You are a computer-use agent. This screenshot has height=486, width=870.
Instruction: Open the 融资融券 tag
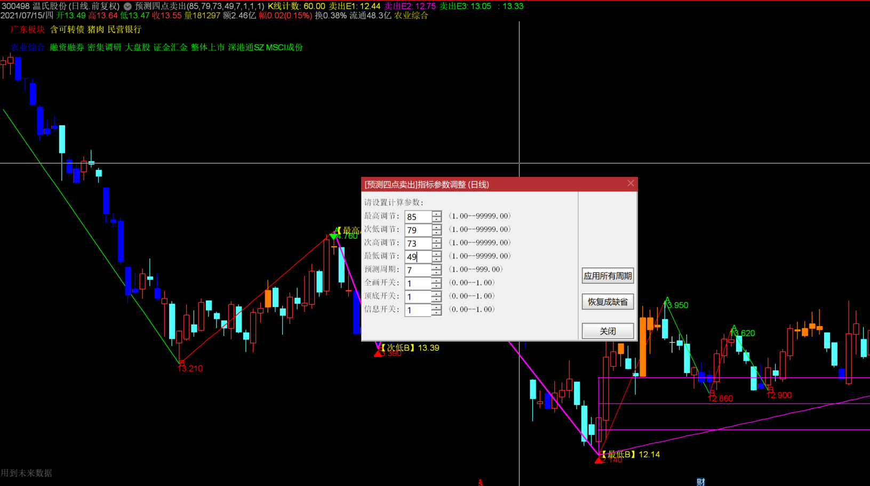[67, 47]
